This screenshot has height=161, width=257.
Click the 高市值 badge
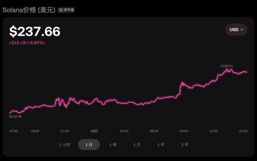click(x=66, y=10)
